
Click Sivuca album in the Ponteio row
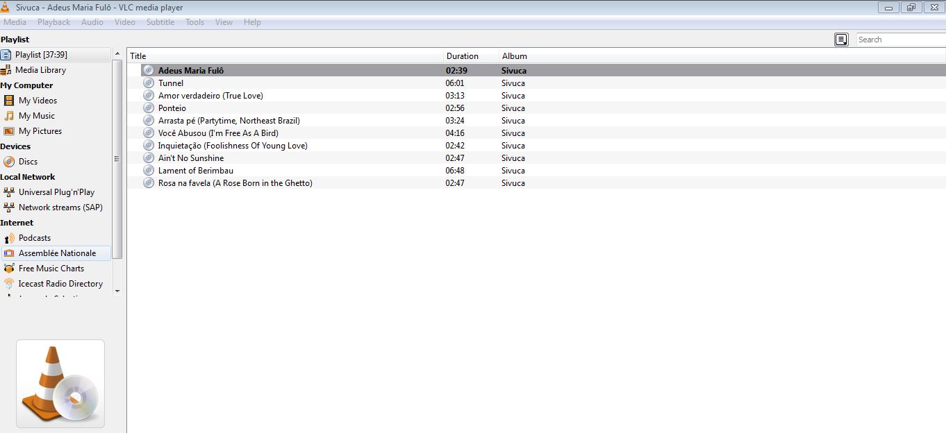(513, 108)
